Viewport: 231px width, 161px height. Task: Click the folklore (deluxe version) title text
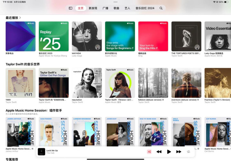click(x=150, y=100)
